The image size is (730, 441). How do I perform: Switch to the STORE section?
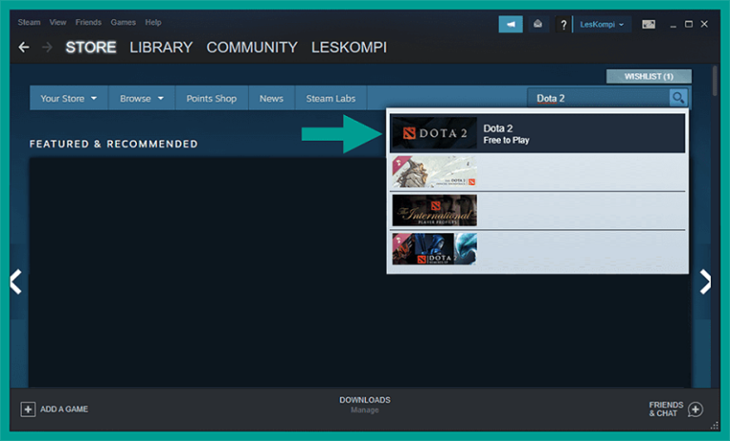(91, 47)
